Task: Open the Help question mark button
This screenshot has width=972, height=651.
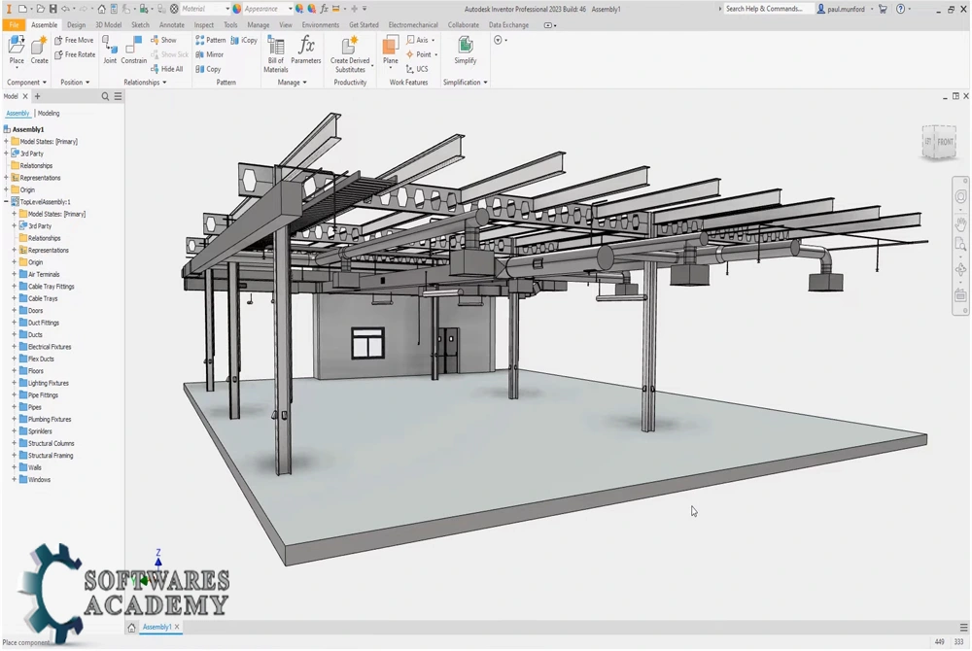Action: coord(900,9)
